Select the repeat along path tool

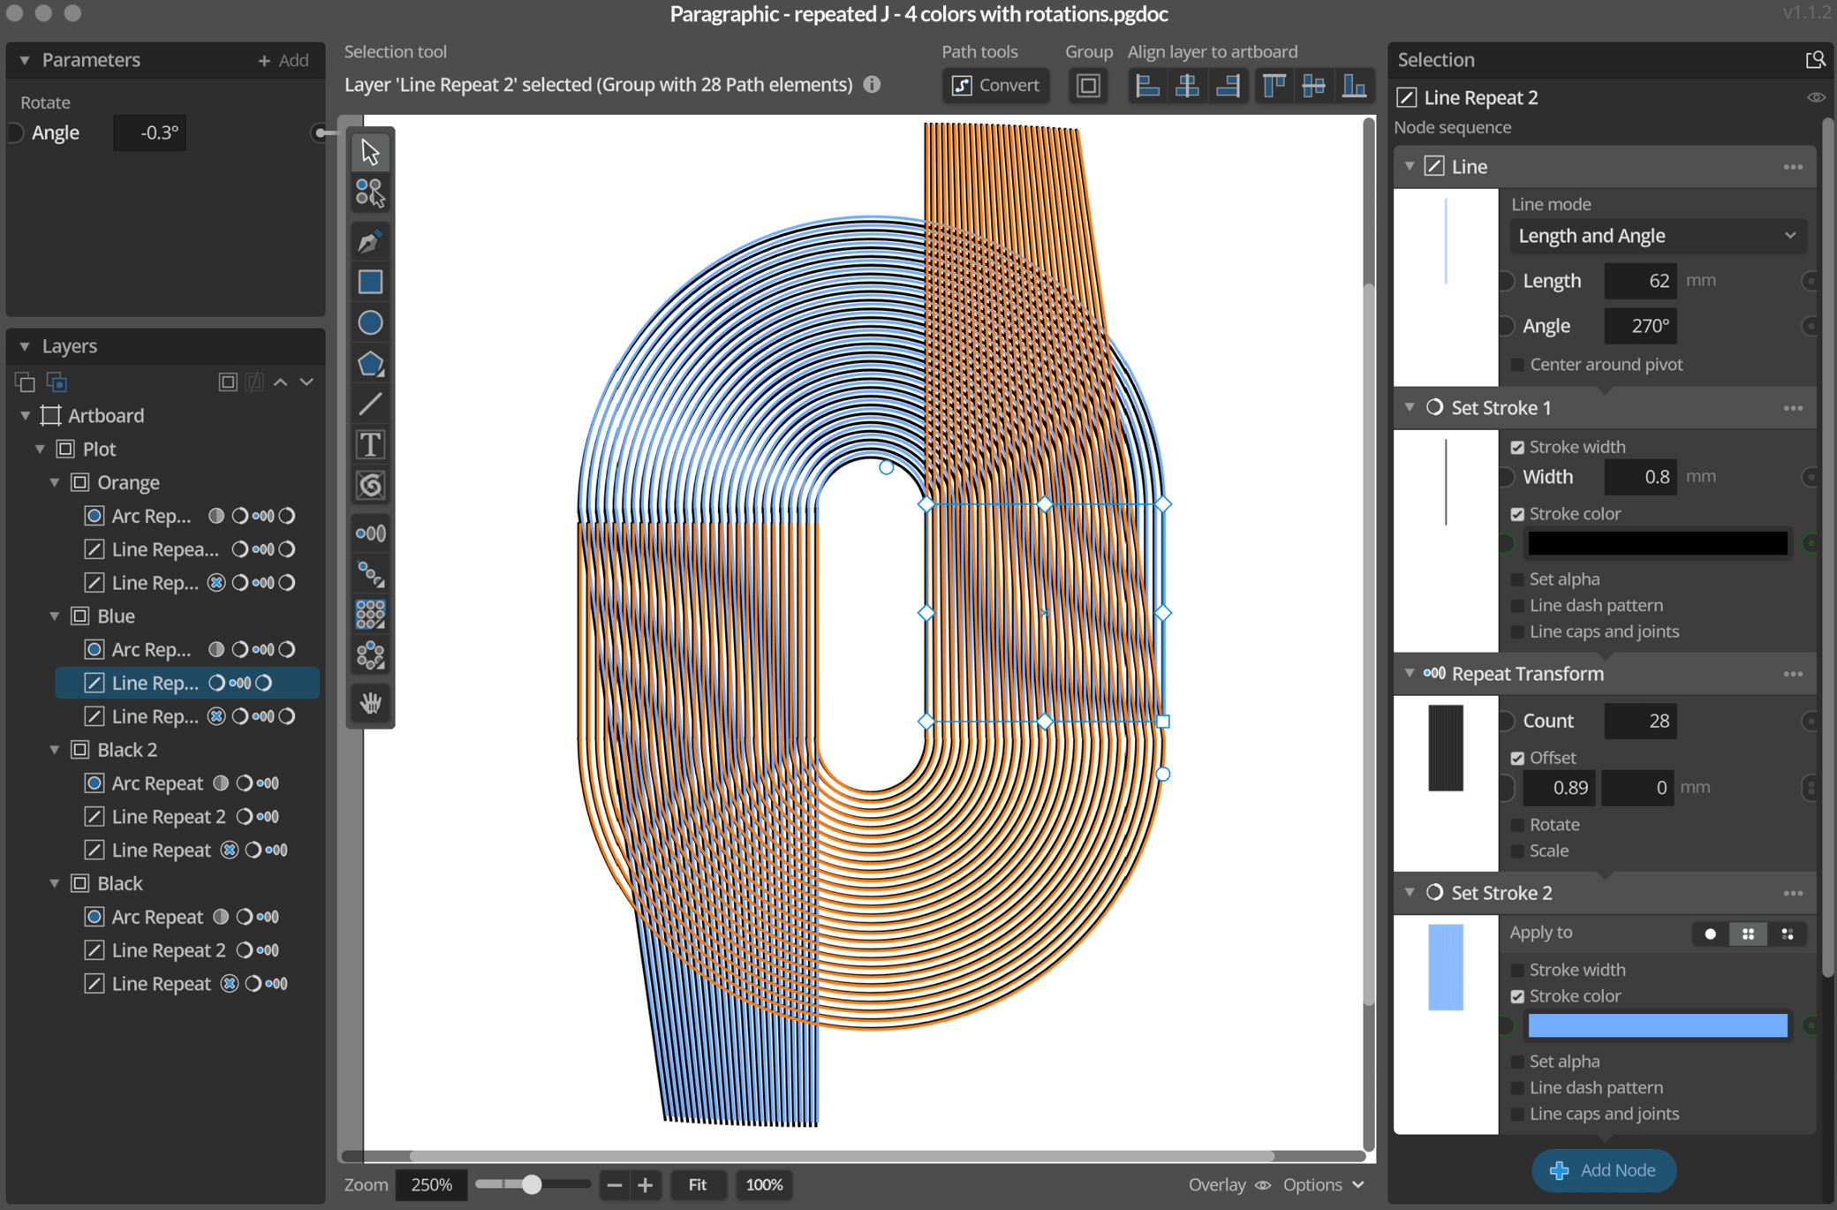point(370,574)
